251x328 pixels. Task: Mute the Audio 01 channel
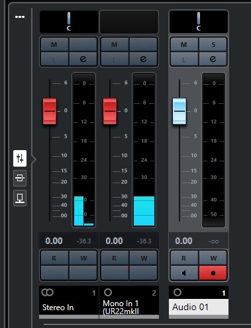tap(184, 45)
